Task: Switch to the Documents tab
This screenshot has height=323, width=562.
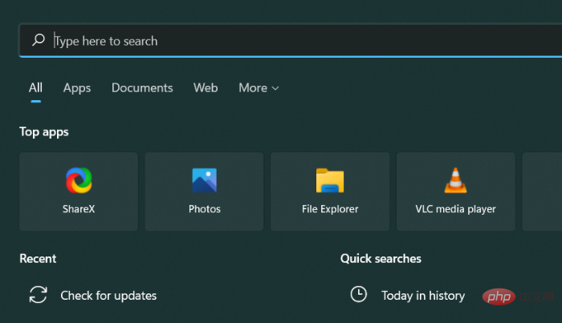Action: [x=142, y=87]
